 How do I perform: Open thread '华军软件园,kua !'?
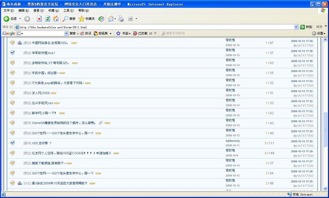pos(43,53)
